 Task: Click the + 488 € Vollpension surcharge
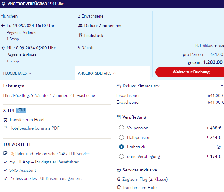pos(214,128)
